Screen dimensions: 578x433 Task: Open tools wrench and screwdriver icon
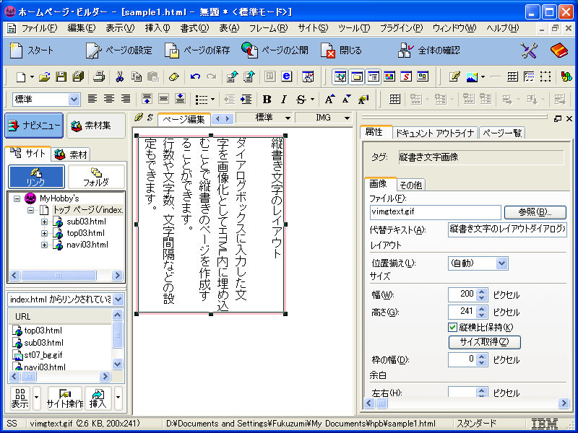pyautogui.click(x=530, y=51)
